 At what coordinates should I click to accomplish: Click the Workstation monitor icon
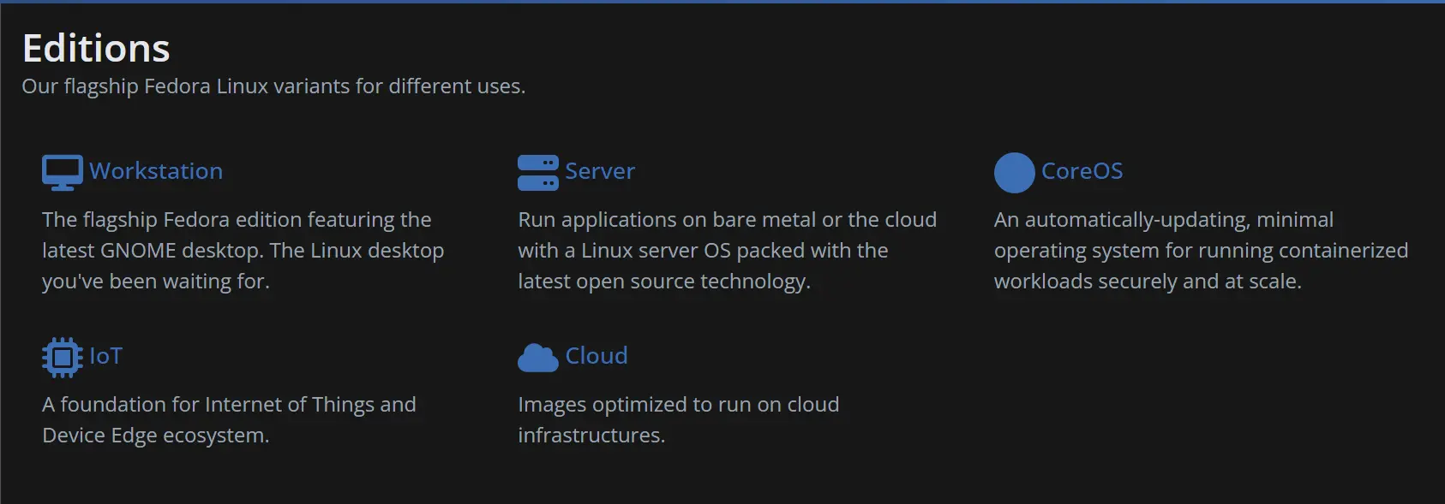click(63, 172)
